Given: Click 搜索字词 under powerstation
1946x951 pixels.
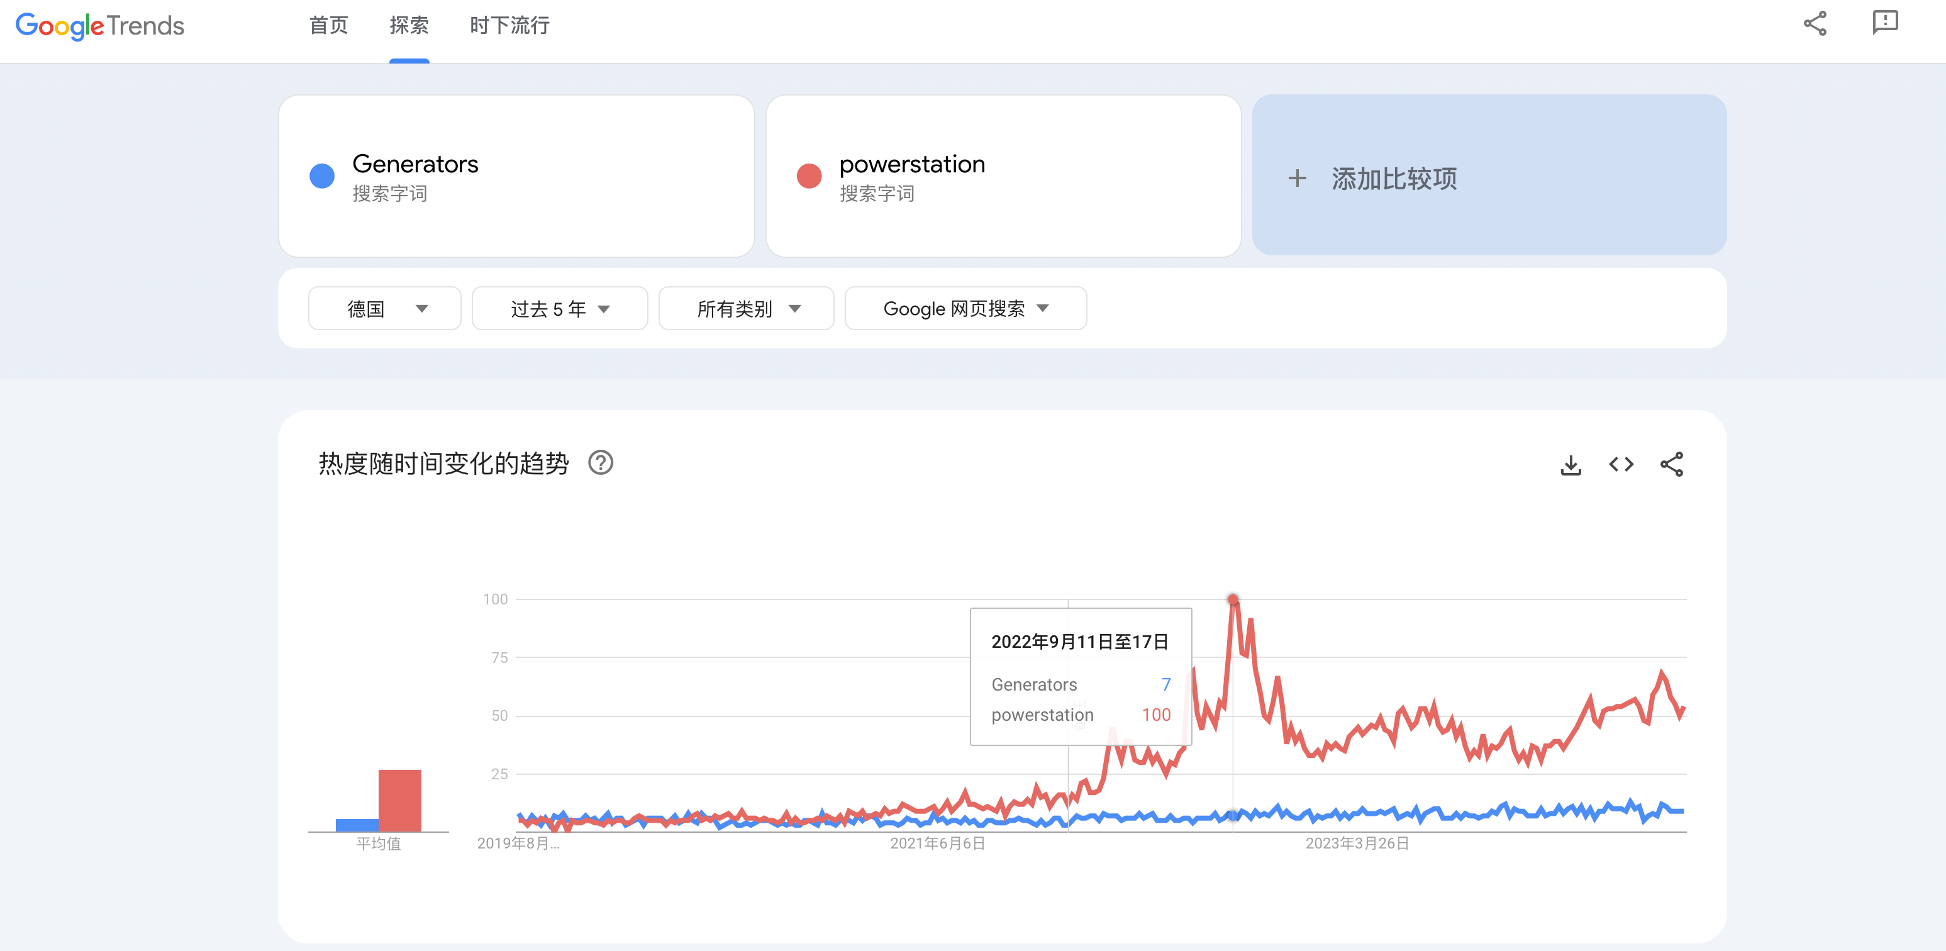Looking at the screenshot, I should [x=877, y=194].
